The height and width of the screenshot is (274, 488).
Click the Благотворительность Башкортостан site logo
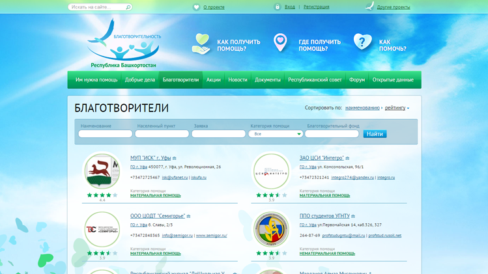[x=124, y=43]
